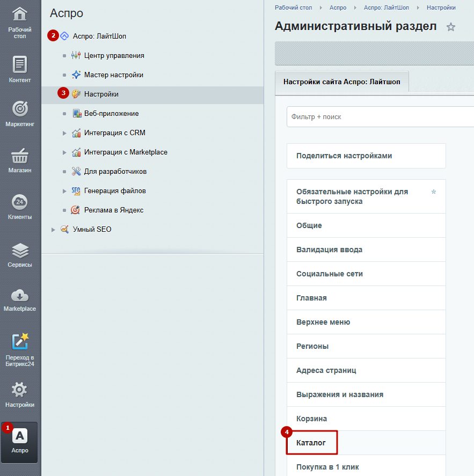Image resolution: width=474 pixels, height=476 pixels.
Task: Open the Marketplace cloud icon
Action: tap(20, 295)
